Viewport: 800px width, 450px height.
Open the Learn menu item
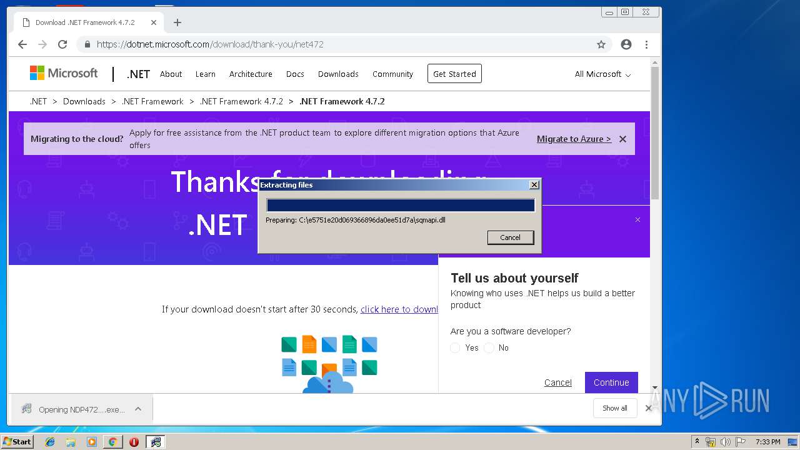click(205, 74)
